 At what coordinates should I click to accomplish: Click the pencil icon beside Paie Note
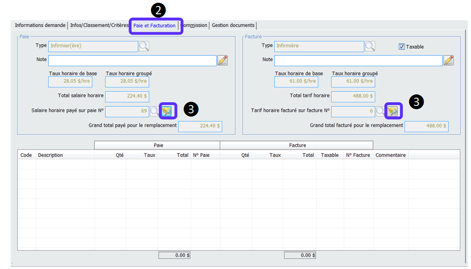coord(223,60)
